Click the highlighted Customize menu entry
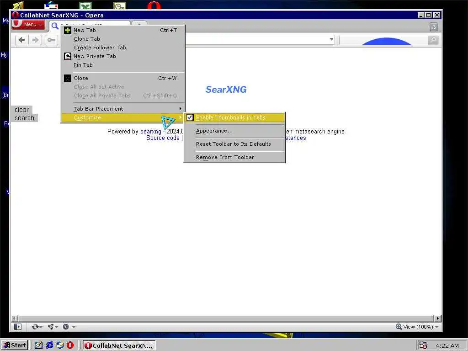Screen dimensions: 468x351 click(123, 117)
